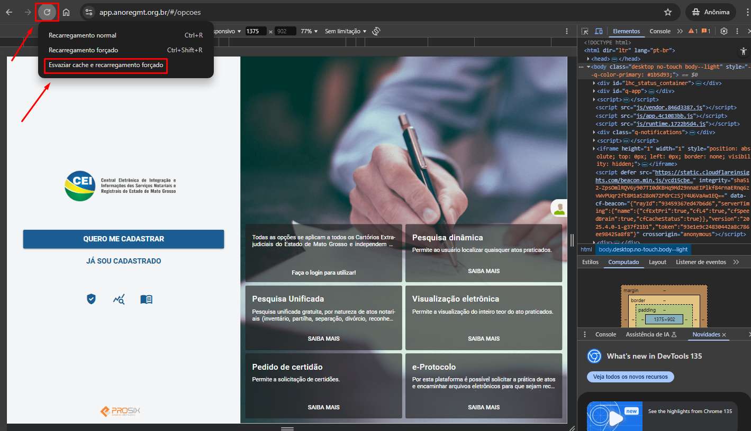Click SAIBA MAIS under Pesquisa dinâmica
Viewport: 751px width, 431px height.
484,271
